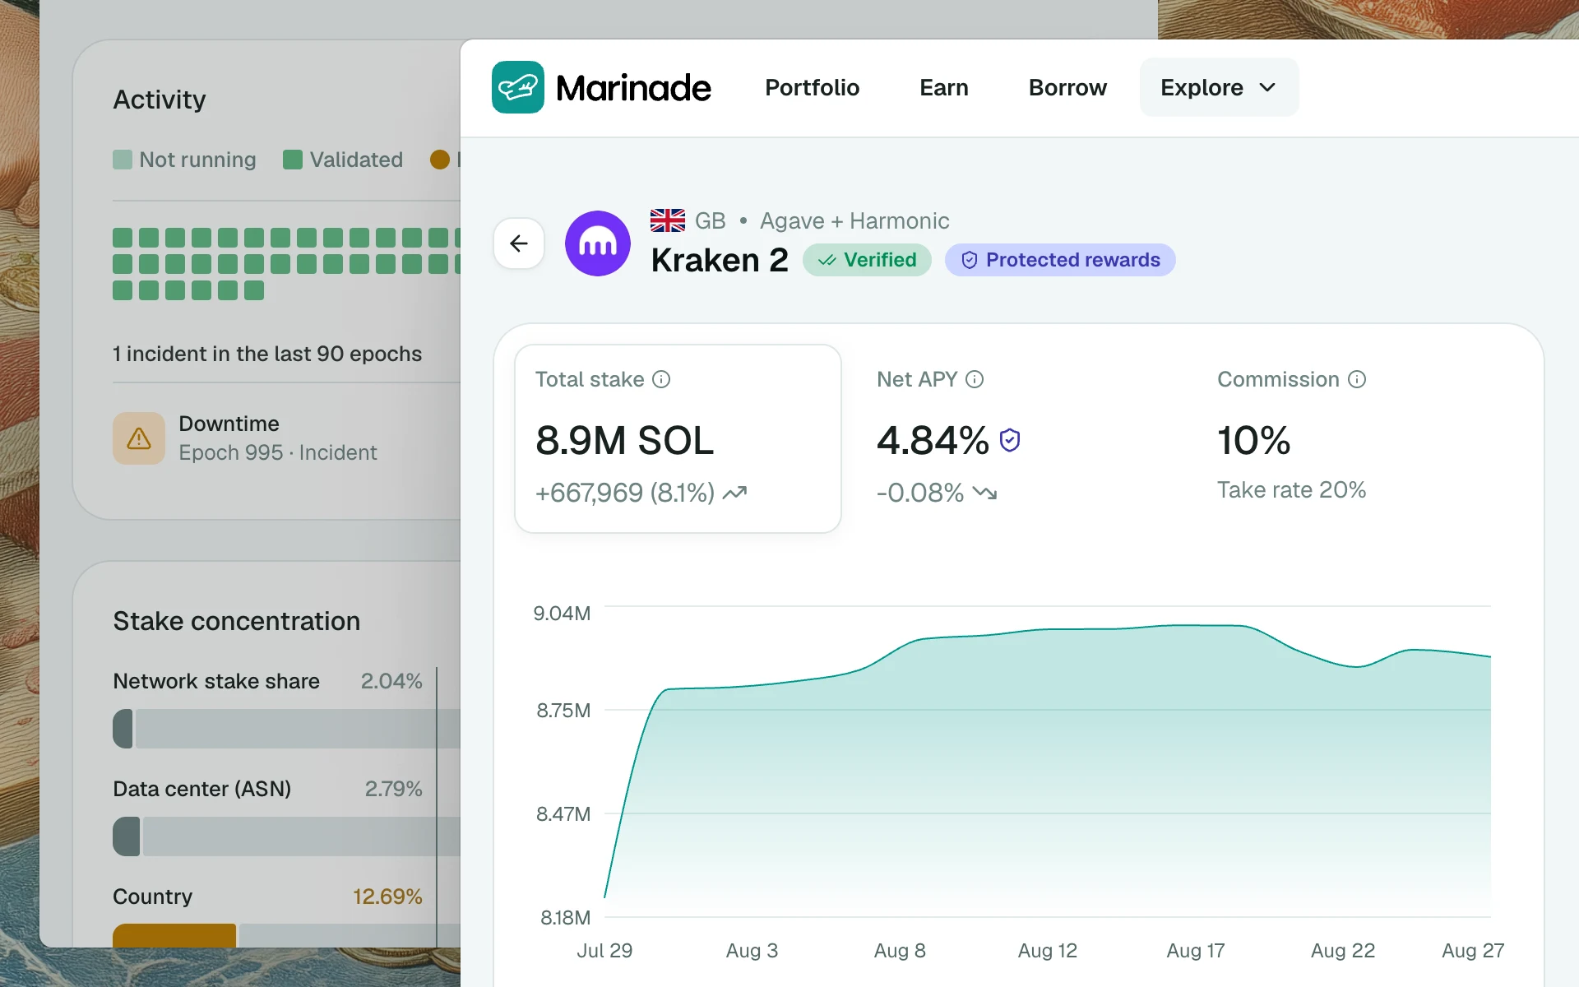Click the orange legend dot in Activity
Image resolution: width=1579 pixels, height=987 pixels.
[440, 160]
